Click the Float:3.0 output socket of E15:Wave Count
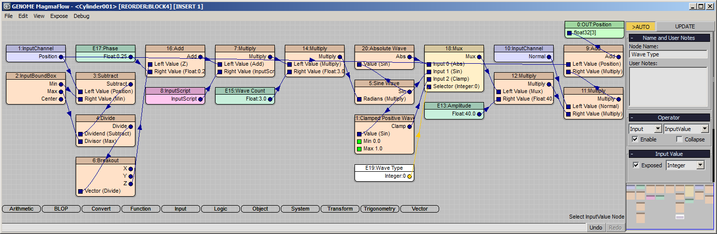The height and width of the screenshot is (234, 717). 270,99
